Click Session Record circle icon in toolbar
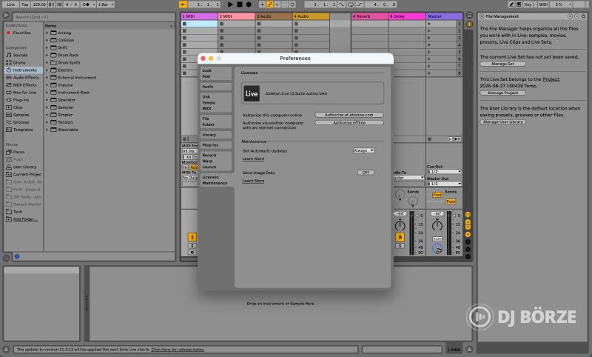 [292, 4]
